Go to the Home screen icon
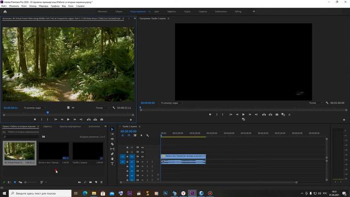This screenshot has width=350, height=197. point(5,11)
